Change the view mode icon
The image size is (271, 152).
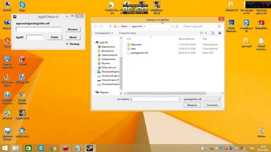pos(202,33)
